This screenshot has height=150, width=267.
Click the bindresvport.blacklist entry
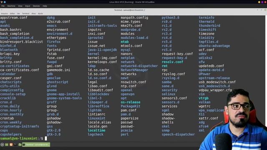click(21, 42)
